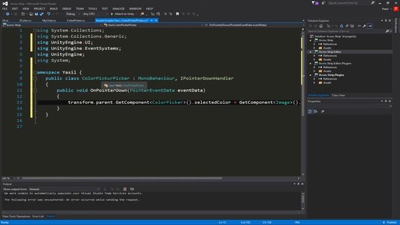
Task: Open the TEAM menu
Action: 80,9
